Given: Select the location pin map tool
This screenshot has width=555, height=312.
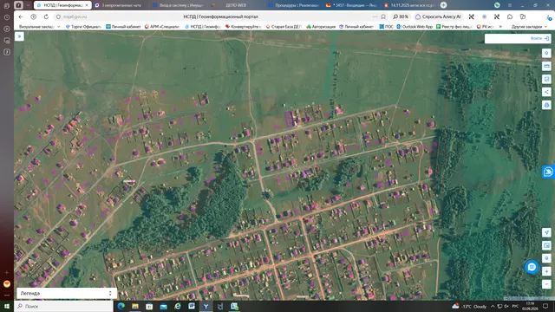Looking at the screenshot, I should coord(546,53).
